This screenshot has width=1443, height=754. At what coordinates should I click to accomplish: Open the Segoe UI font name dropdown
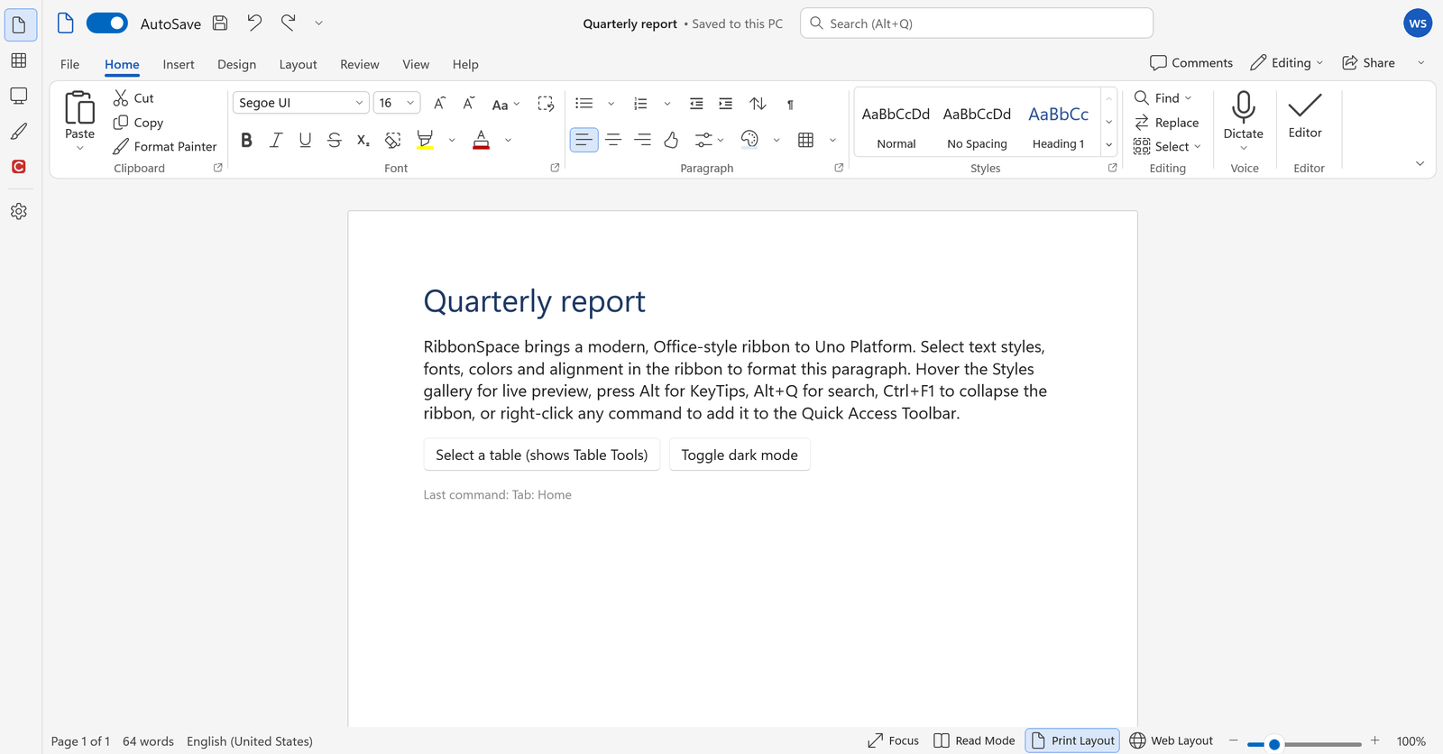pyautogui.click(x=300, y=103)
